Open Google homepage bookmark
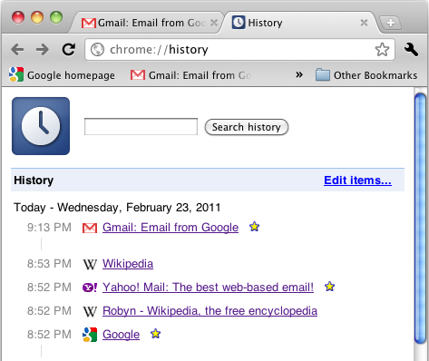Viewport: 429px width, 361px height. pyautogui.click(x=62, y=75)
